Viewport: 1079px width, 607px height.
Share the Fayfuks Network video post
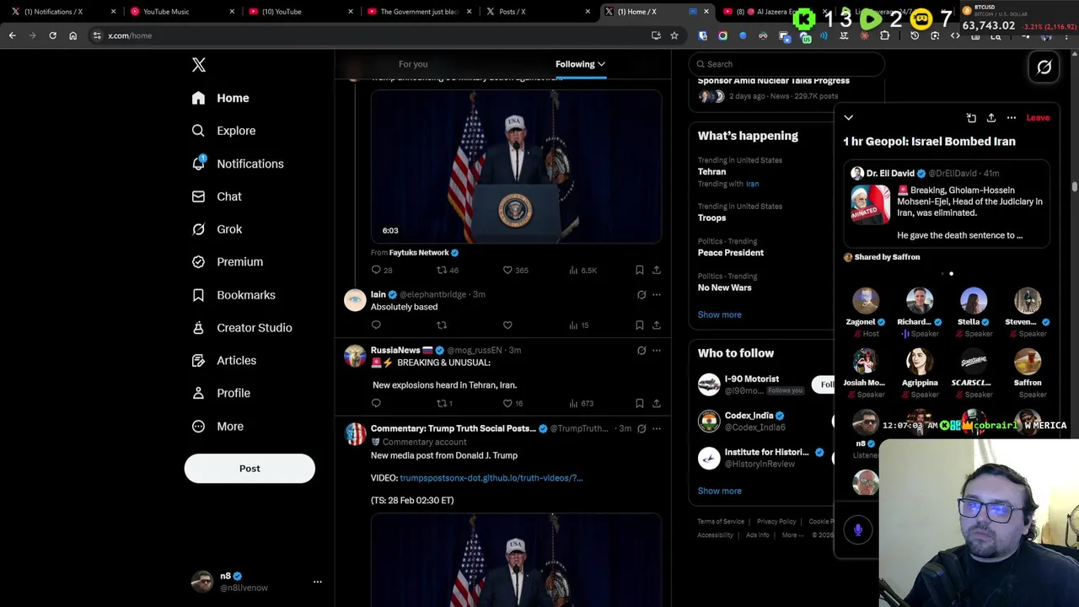click(657, 270)
